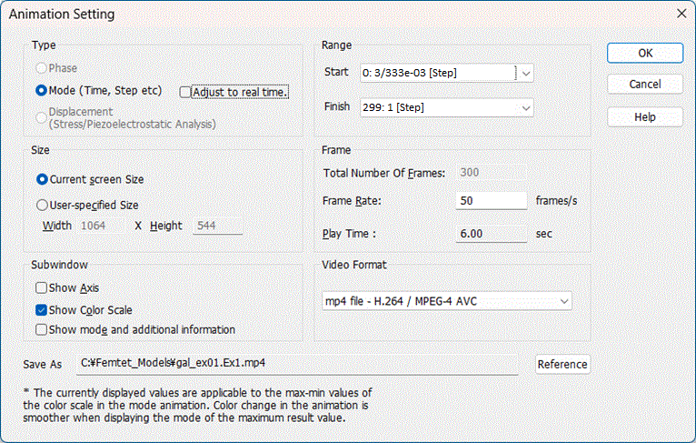Click the Reference button next to Save As
This screenshot has width=696, height=443.
click(562, 365)
